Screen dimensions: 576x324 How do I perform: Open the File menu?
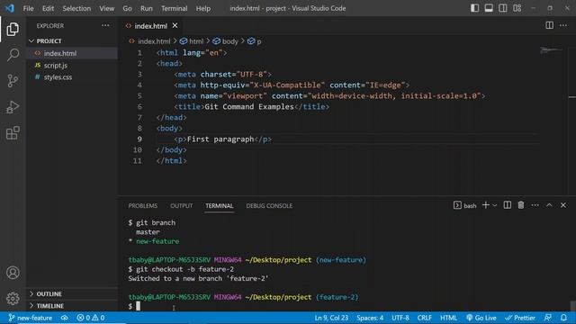click(x=28, y=8)
